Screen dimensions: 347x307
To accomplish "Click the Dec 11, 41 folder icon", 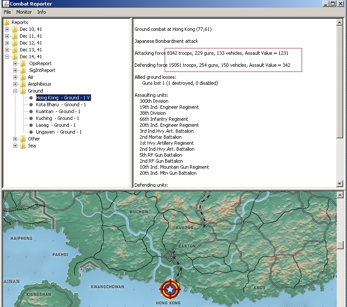I will 15,36.
